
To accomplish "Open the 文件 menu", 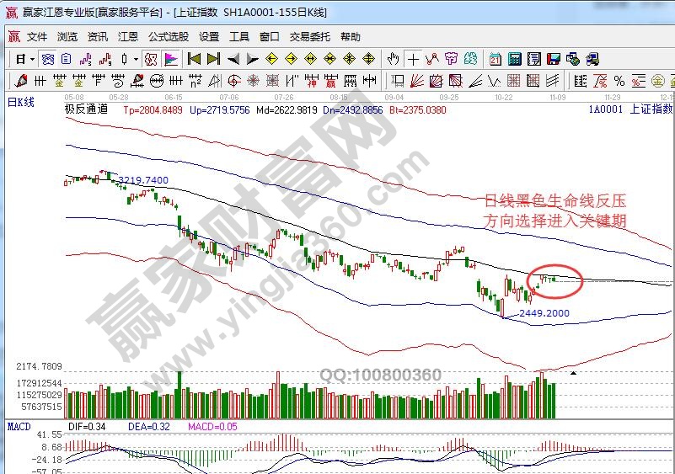I will click(x=37, y=37).
